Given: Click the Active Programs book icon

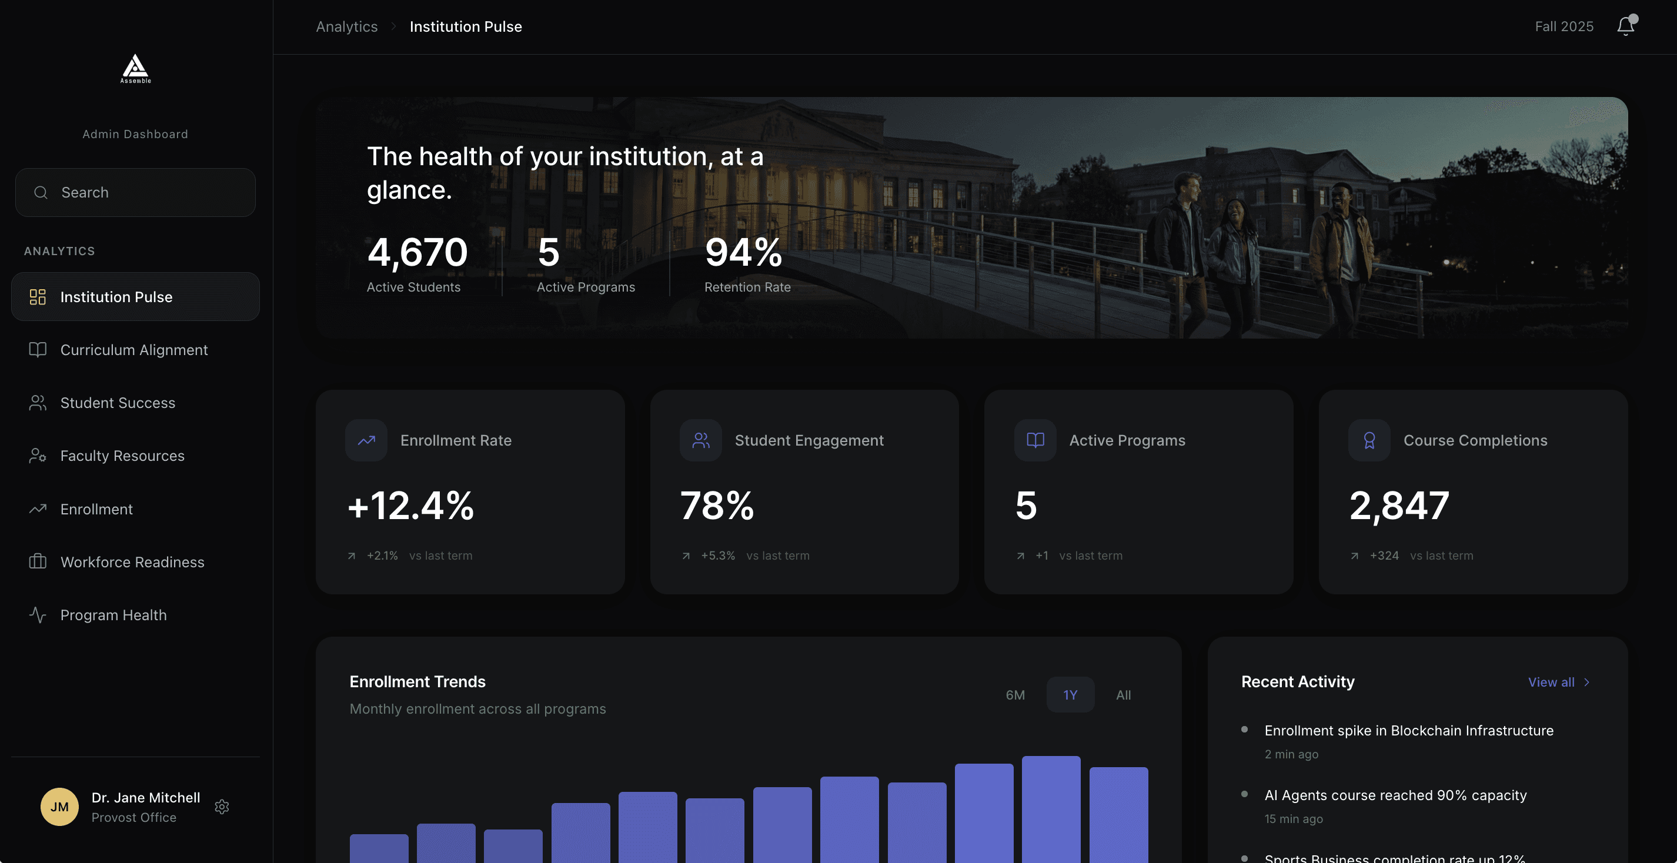Looking at the screenshot, I should click(1034, 440).
